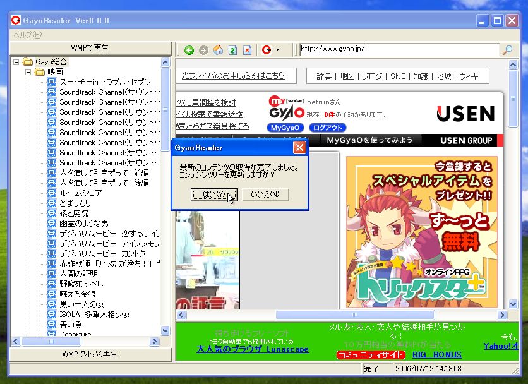Select 幽霊のような男 entry
The image size is (528, 384).
pyautogui.click(x=84, y=224)
